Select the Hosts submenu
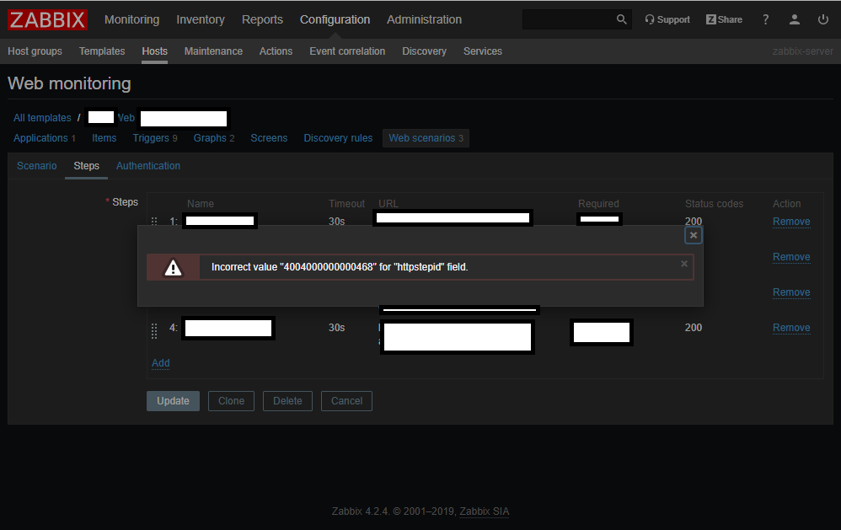The width and height of the screenshot is (841, 530). pos(154,51)
